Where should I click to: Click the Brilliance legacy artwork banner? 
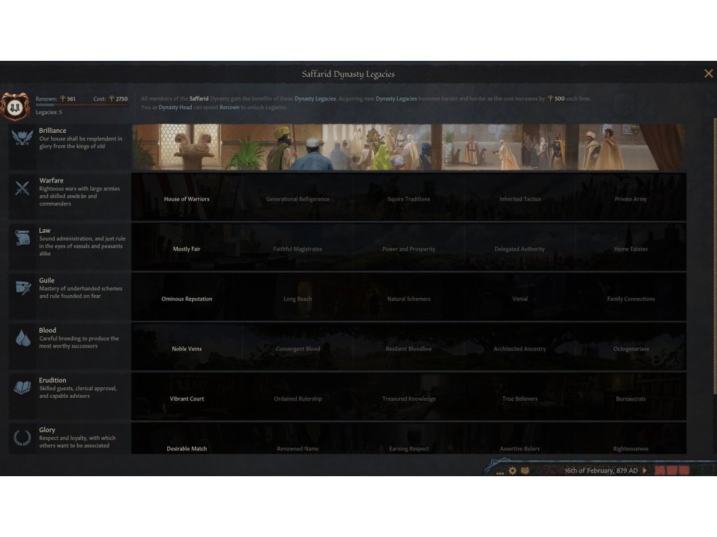409,147
